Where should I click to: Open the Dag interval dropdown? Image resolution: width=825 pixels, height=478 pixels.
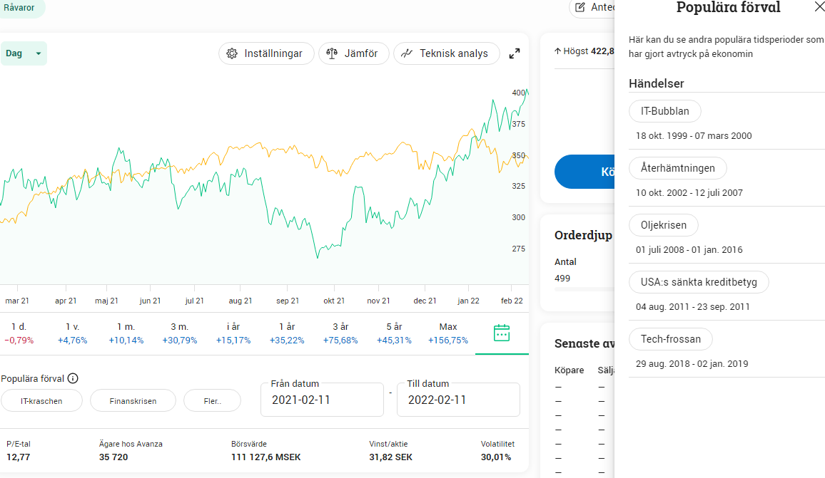coord(23,53)
